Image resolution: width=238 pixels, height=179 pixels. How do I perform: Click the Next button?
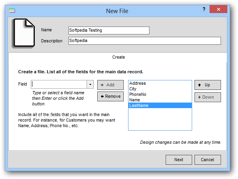[x=179, y=160]
